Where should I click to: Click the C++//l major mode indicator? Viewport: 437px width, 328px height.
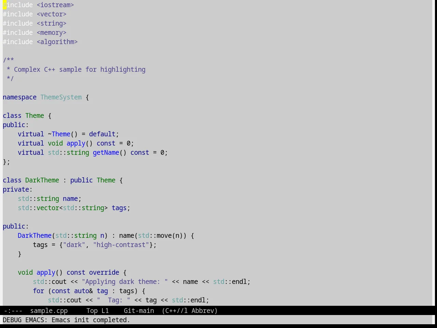(x=175, y=311)
